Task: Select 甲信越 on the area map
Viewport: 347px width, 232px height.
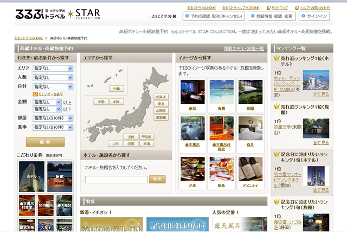Action: (x=146, y=137)
